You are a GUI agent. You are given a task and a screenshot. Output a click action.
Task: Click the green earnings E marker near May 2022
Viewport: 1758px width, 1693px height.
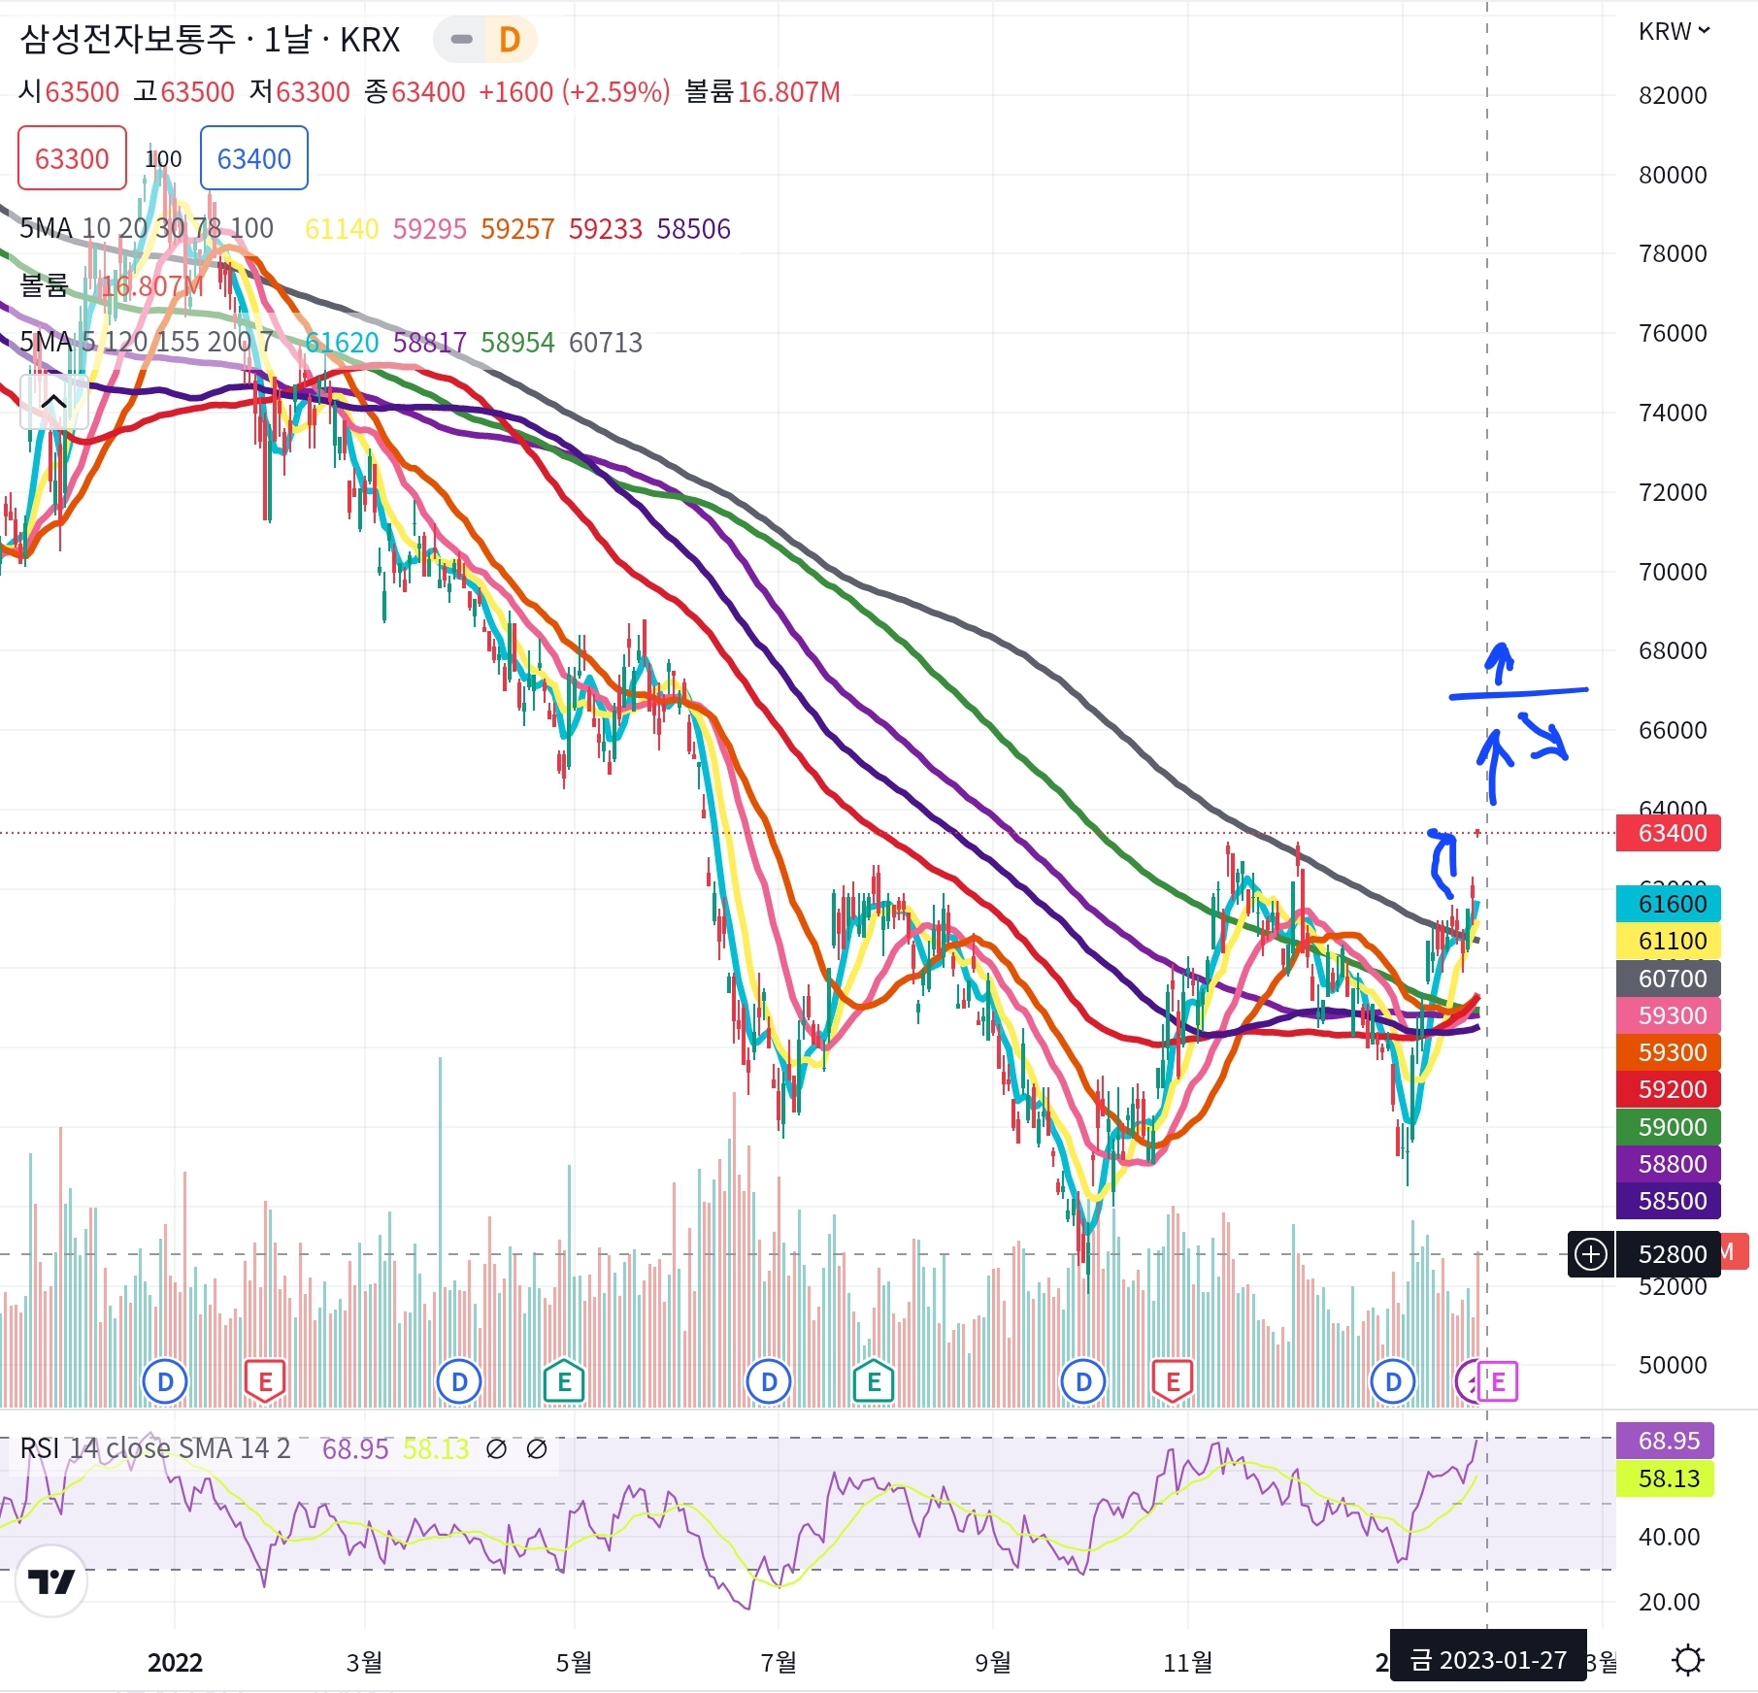pyautogui.click(x=565, y=1381)
